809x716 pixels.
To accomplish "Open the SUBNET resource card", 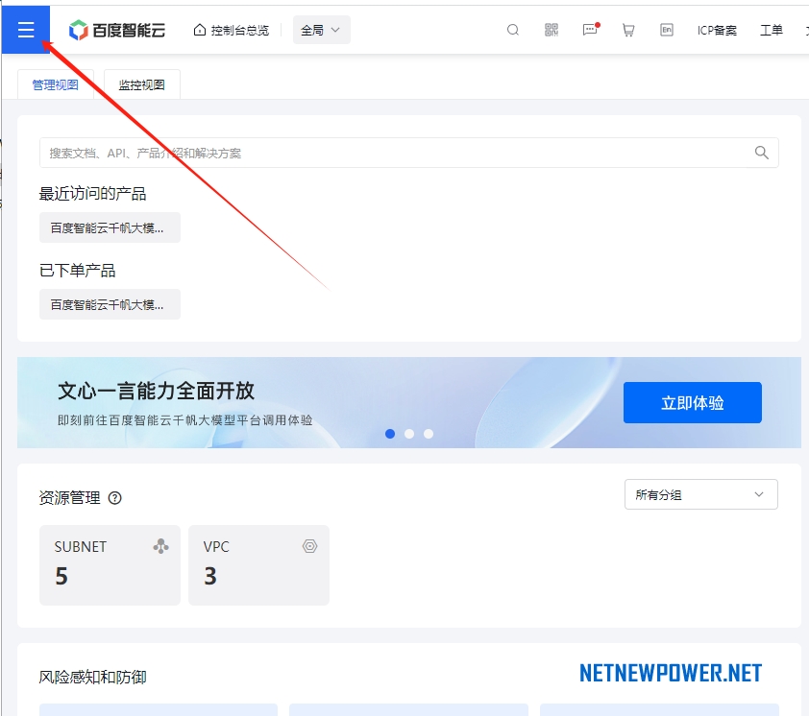I will pos(110,565).
